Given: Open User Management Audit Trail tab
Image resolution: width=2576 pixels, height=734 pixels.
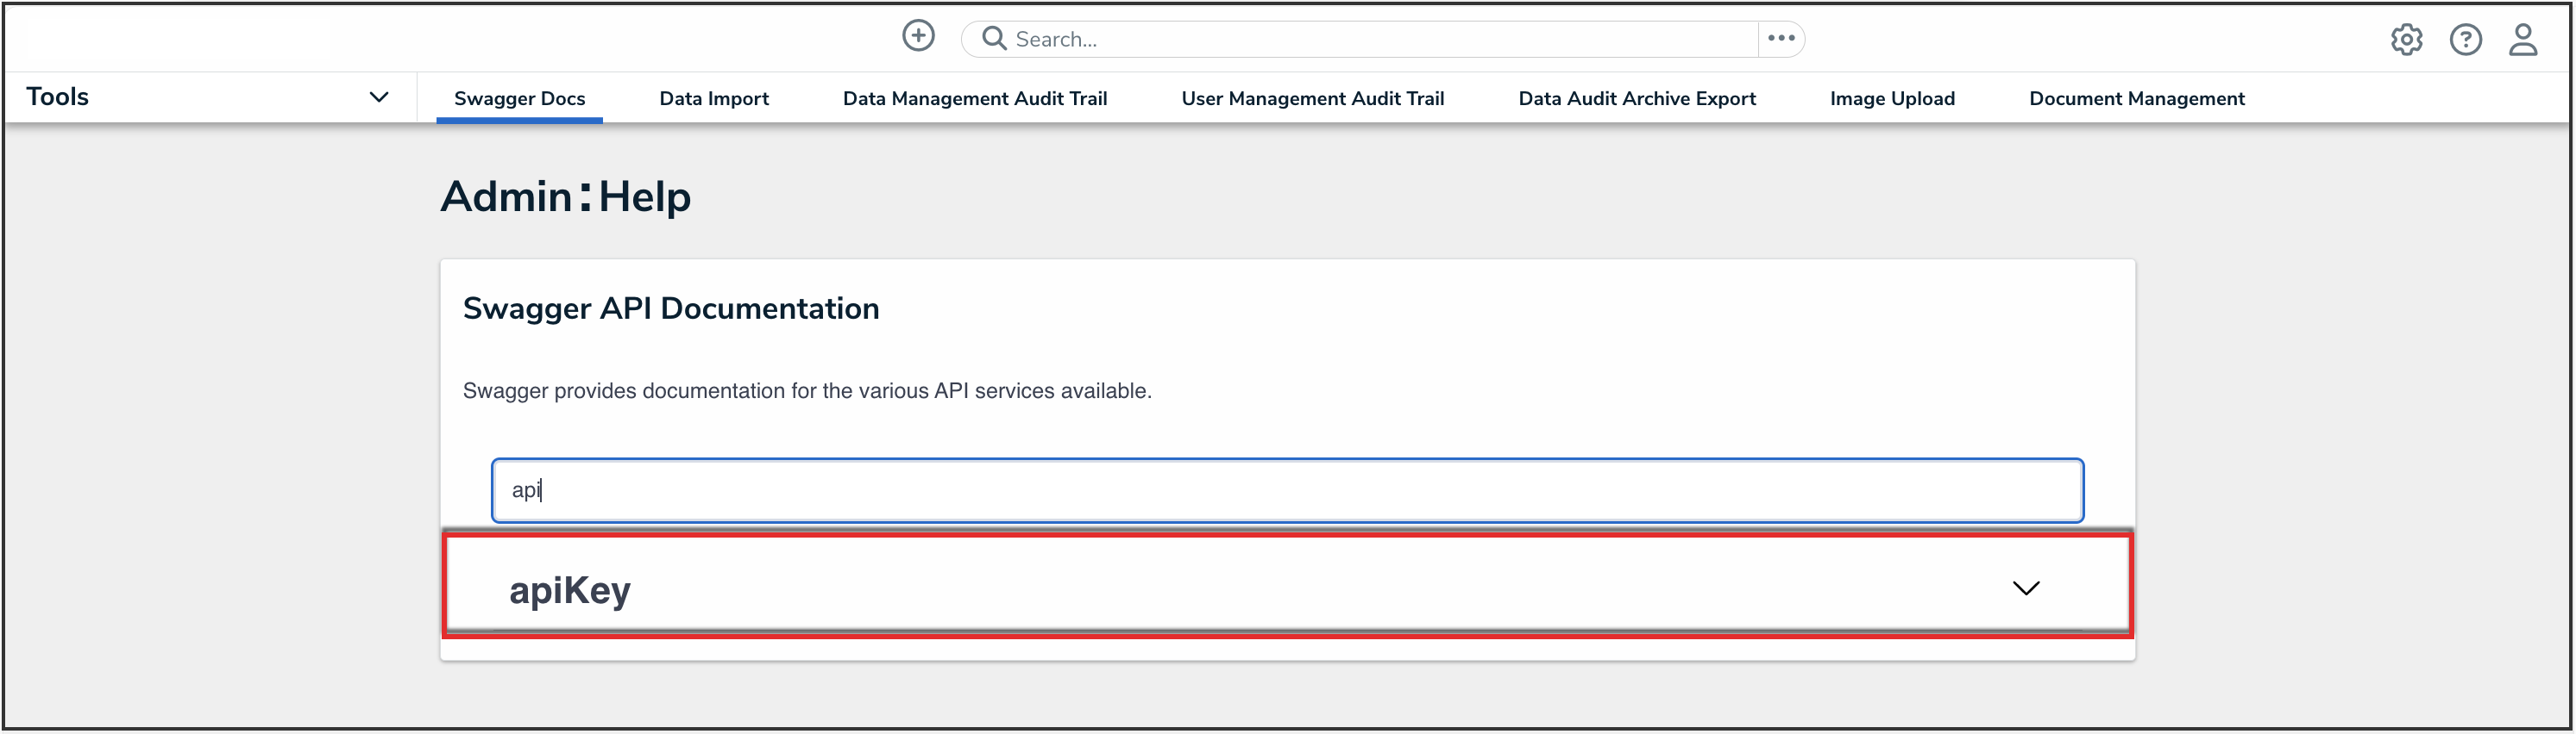Looking at the screenshot, I should coord(1312,98).
